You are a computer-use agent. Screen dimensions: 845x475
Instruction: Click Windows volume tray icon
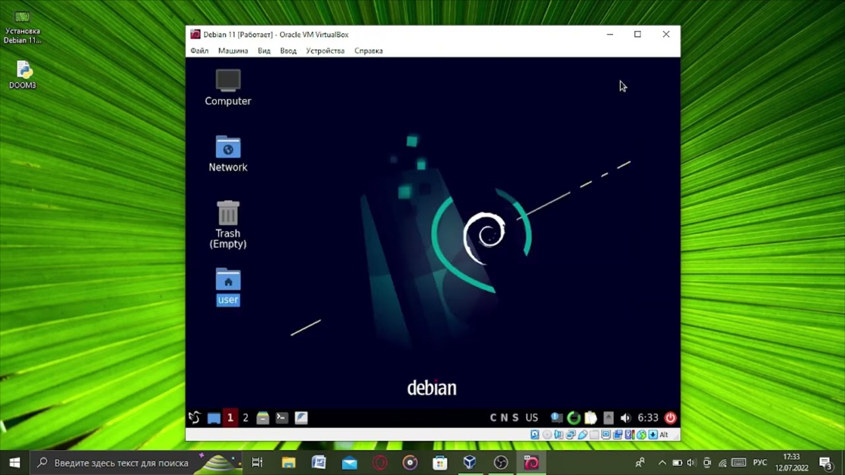point(691,462)
